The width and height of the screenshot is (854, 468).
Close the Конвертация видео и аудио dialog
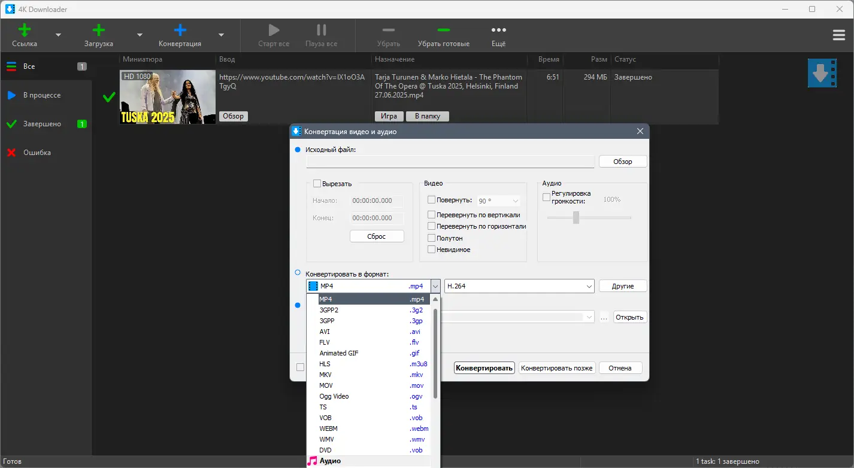pos(640,131)
